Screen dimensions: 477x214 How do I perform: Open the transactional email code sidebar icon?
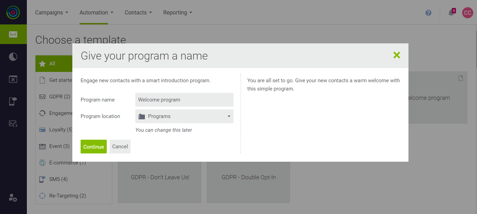tap(13, 124)
